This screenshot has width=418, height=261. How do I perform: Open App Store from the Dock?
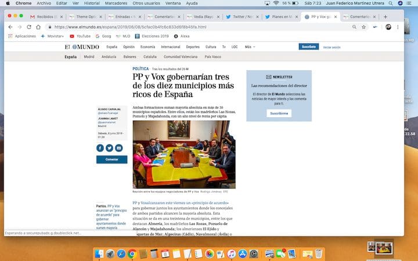tap(242, 253)
